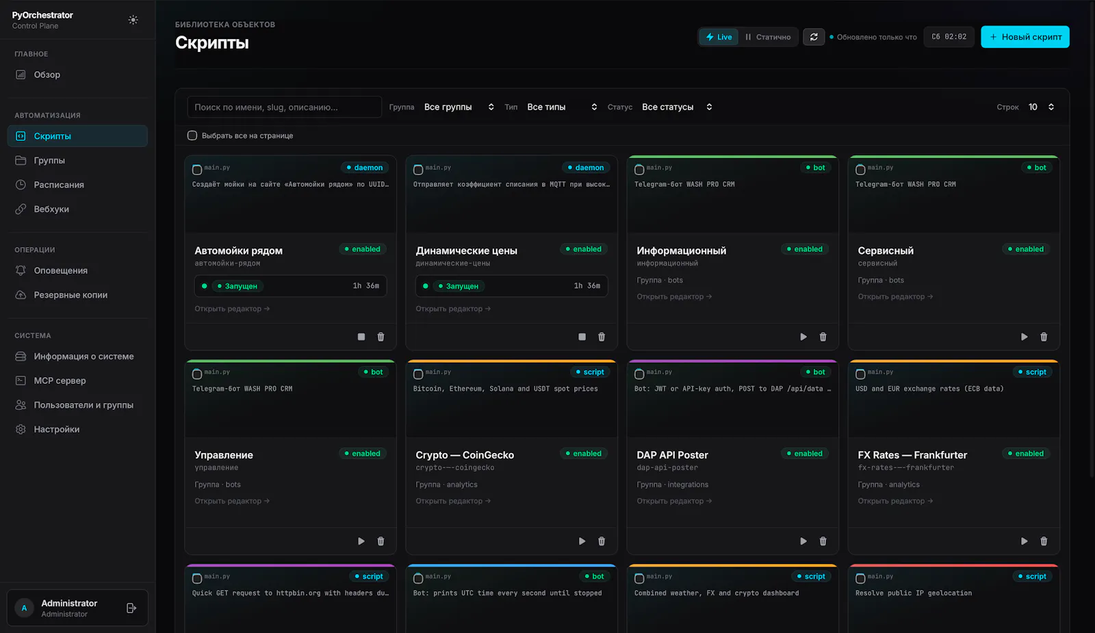Select the DAP API Poster card checkbox

coord(639,374)
